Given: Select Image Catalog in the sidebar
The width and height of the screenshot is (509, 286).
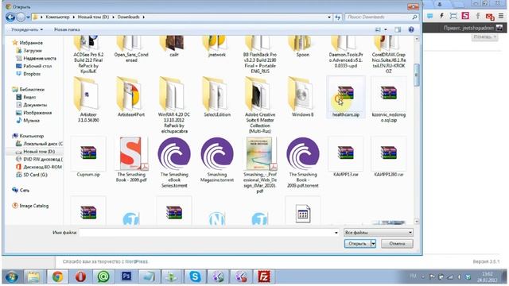Looking at the screenshot, I should pyautogui.click(x=33, y=206).
